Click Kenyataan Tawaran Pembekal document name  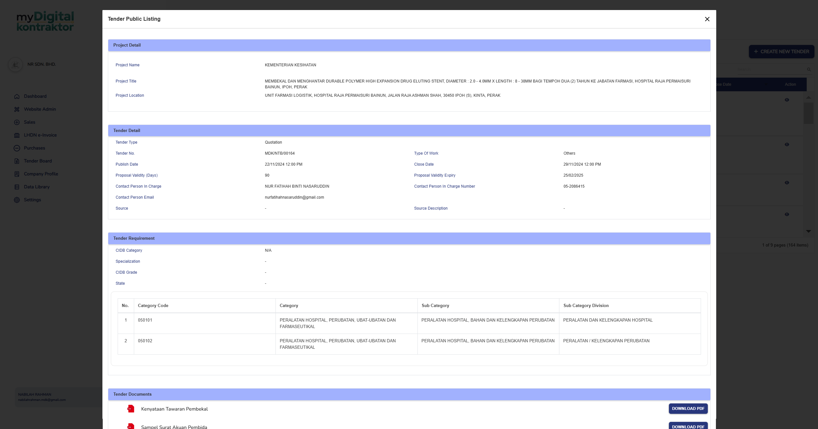click(174, 409)
